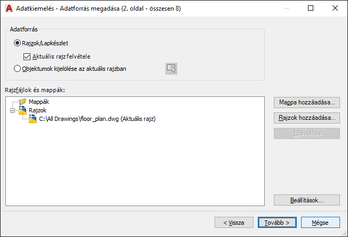Collapse the Rajzok tree node
Viewport: 348px width, 237px height.
click(12, 110)
